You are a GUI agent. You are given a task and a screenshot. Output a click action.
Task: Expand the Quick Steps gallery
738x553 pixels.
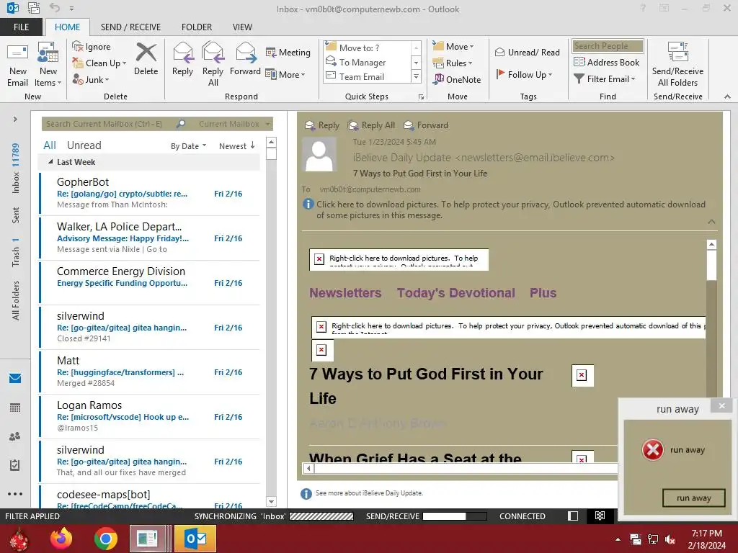(416, 76)
